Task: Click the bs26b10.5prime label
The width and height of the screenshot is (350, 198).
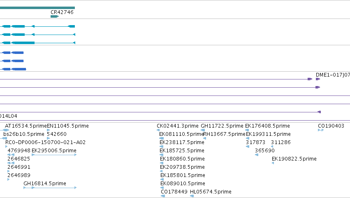Action: [x=24, y=134]
